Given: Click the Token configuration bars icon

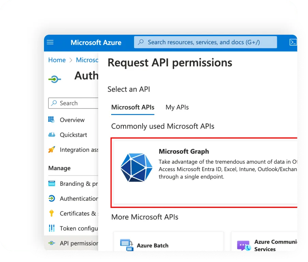Looking at the screenshot, I should click(x=52, y=228).
